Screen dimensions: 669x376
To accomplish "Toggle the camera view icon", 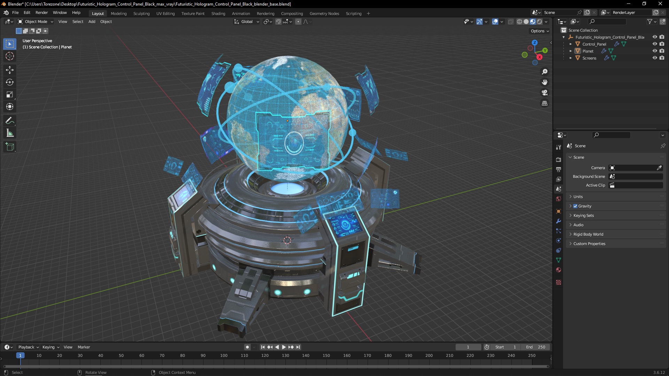I will pos(545,93).
